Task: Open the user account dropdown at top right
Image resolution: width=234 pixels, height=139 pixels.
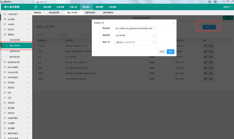Action: coord(228,7)
